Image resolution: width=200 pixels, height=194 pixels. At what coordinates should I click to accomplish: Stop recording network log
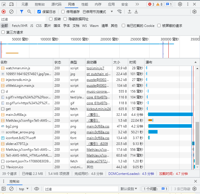(x=4, y=12)
